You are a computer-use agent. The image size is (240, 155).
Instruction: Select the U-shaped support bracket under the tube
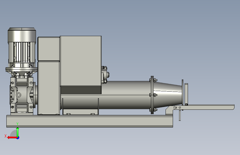tap(81, 112)
